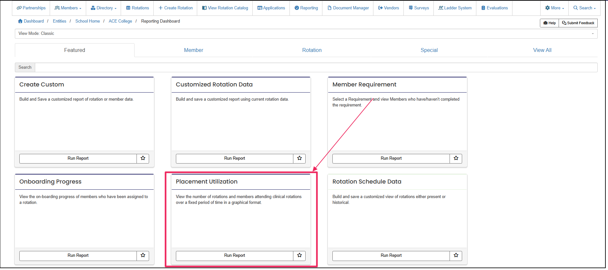Favorite the Onboarding Progress report star
Screen dimensions: 608x270
[x=143, y=255]
